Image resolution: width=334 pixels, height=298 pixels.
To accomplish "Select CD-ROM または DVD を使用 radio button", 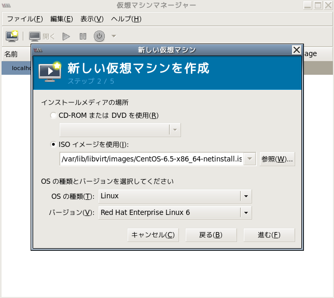I will point(53,115).
